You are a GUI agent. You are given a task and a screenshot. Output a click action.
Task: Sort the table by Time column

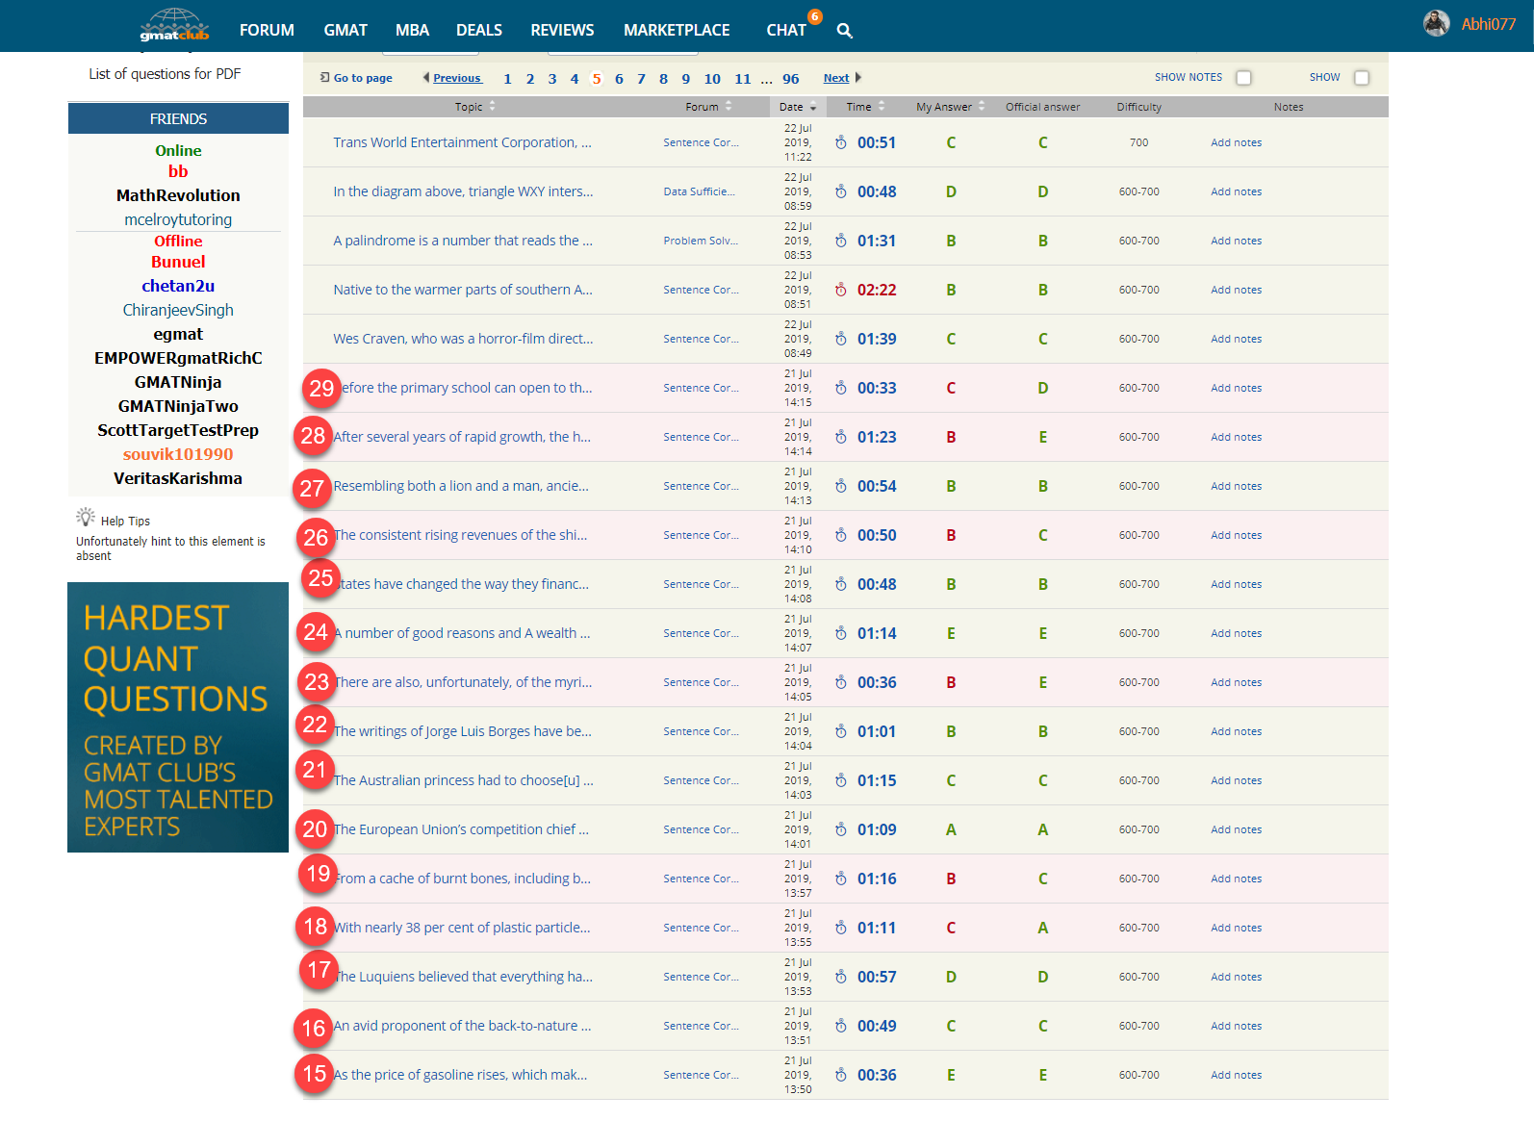pos(882,107)
